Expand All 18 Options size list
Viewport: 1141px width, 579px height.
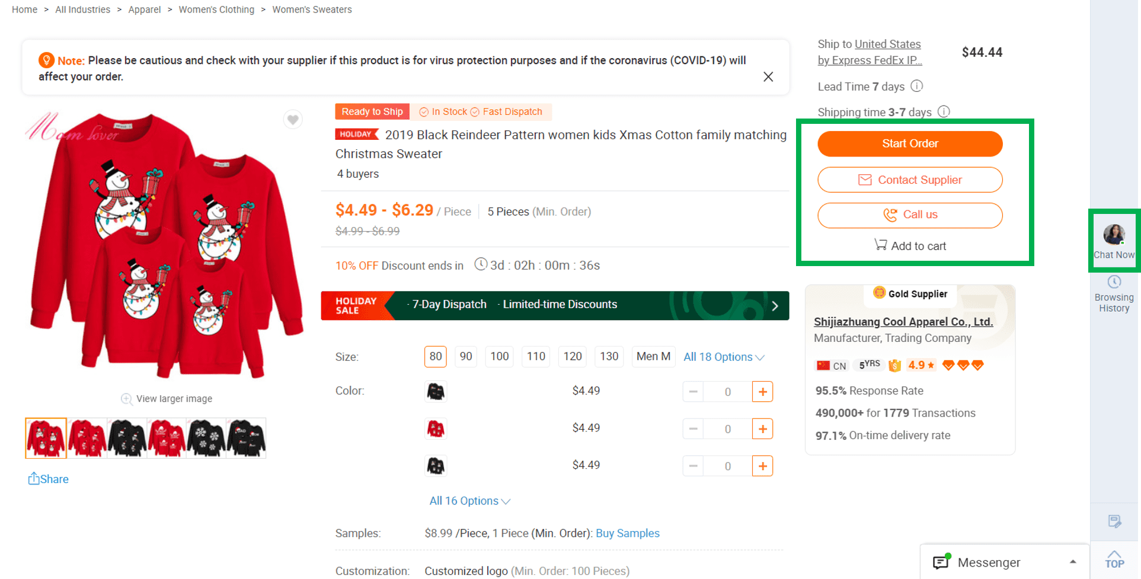(x=724, y=357)
